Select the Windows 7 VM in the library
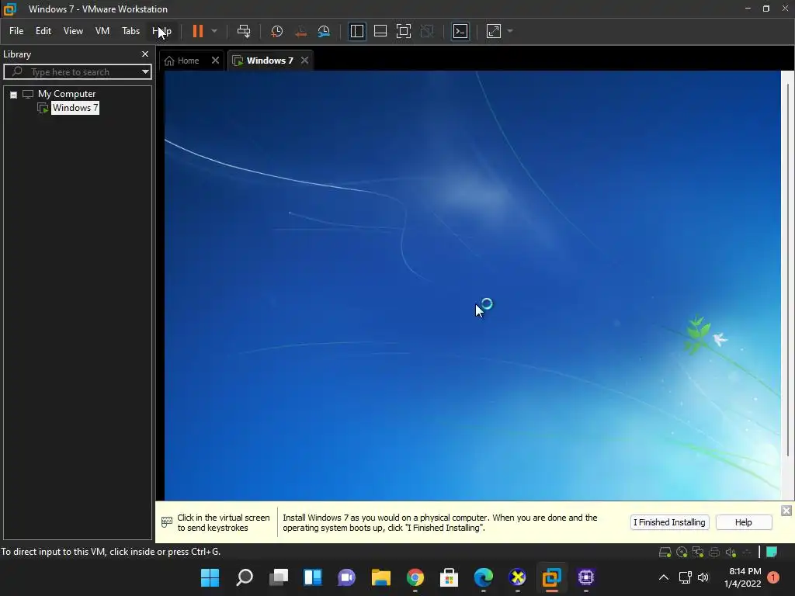 75,108
